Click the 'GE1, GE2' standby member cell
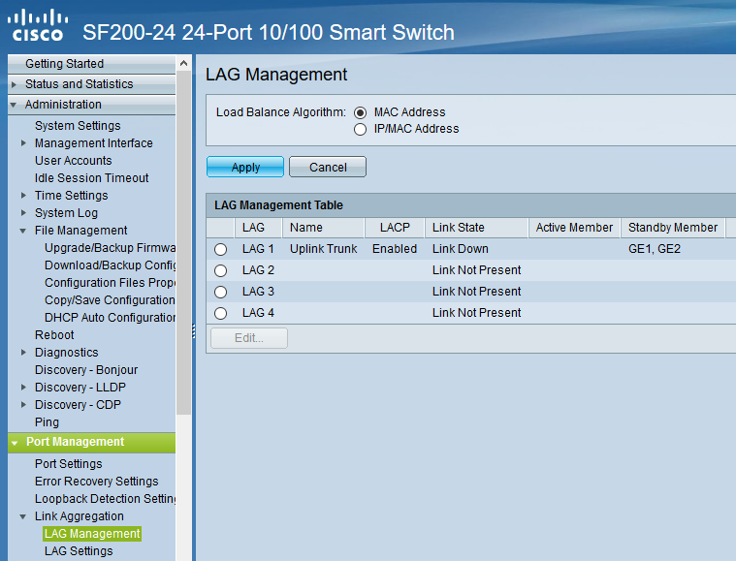 pyautogui.click(x=655, y=249)
